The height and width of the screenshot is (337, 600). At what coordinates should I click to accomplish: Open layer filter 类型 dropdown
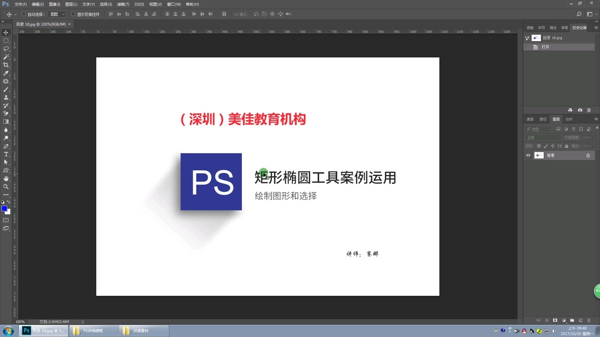coord(538,129)
